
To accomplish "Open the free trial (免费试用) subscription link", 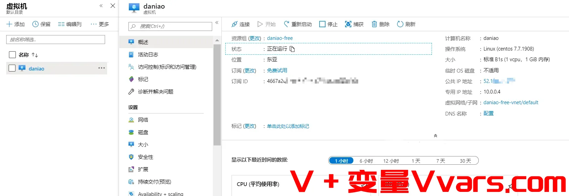I will (277, 70).
